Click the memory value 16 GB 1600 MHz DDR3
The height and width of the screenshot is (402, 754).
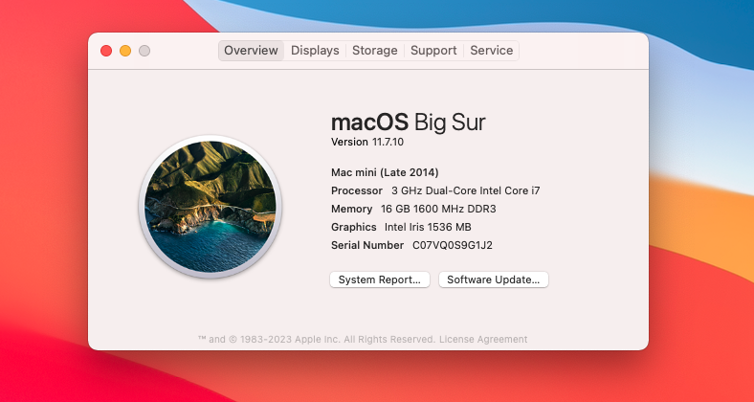(438, 209)
